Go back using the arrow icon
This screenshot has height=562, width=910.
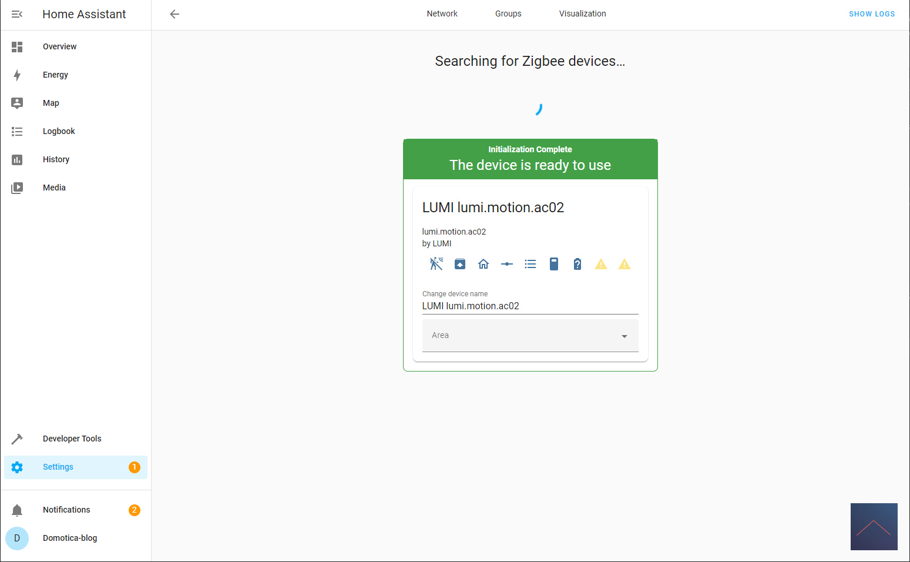click(x=174, y=14)
